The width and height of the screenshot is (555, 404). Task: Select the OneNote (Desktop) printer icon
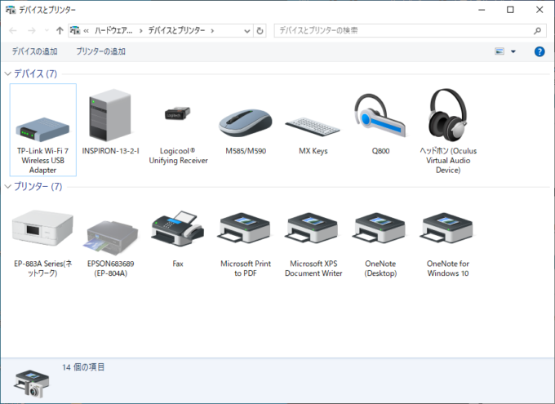pos(379,229)
